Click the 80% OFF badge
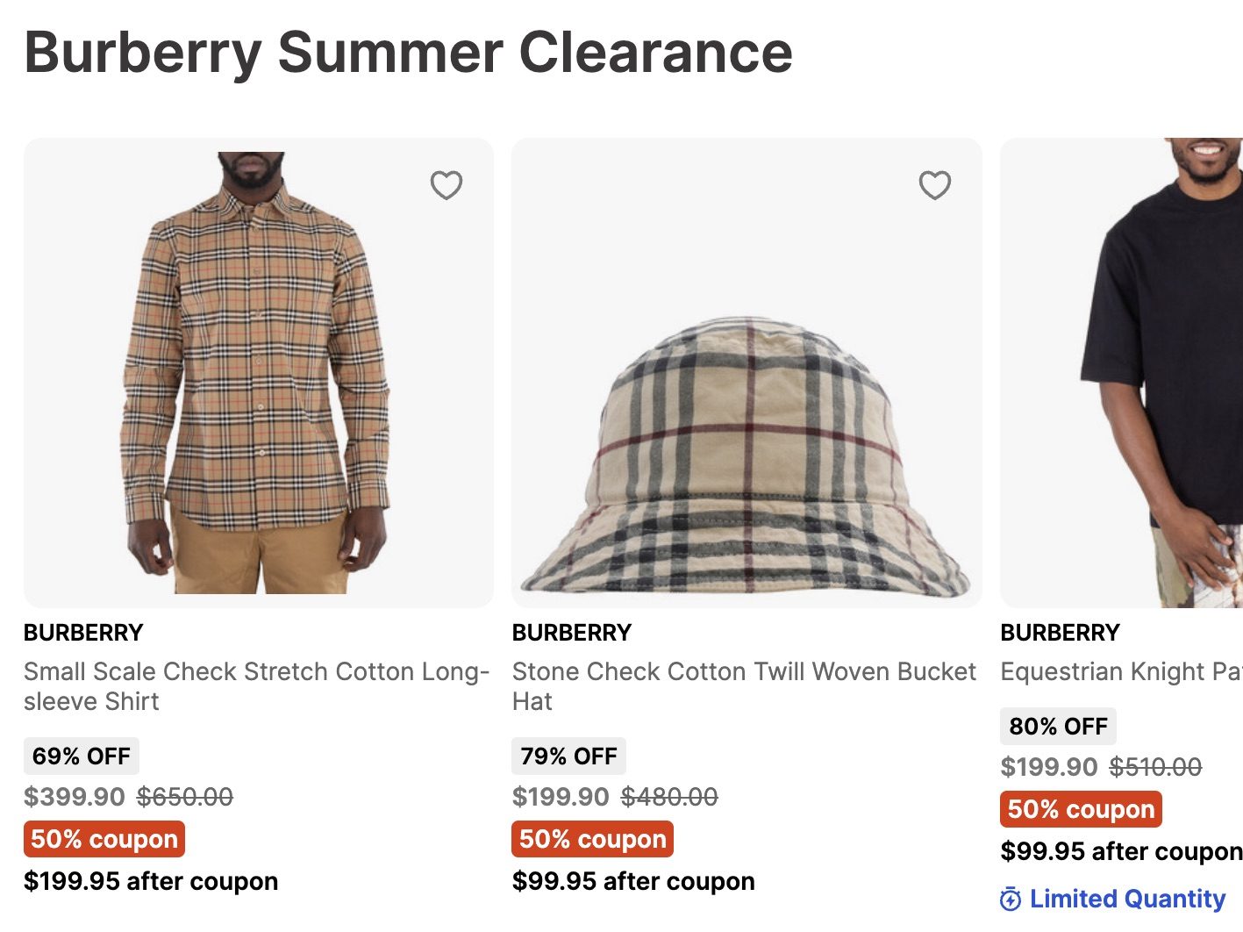 [1058, 727]
